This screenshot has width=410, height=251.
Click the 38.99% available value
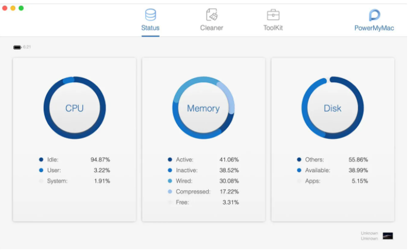[x=358, y=170]
